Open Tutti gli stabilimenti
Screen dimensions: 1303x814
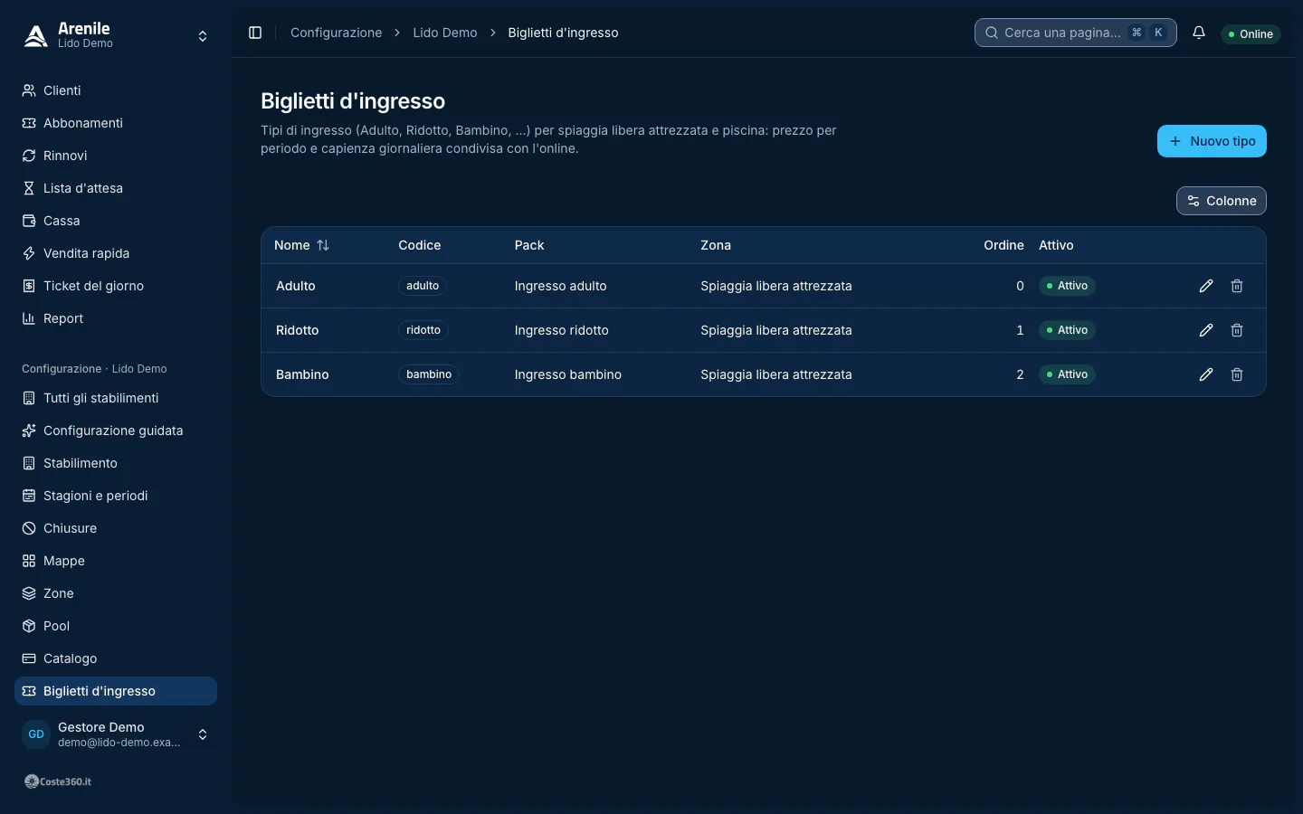[x=116, y=398]
